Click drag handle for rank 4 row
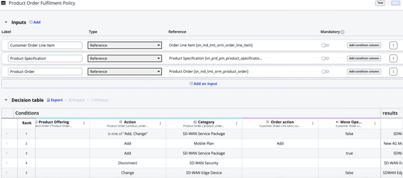The width and height of the screenshot is (403, 178). click(7, 163)
